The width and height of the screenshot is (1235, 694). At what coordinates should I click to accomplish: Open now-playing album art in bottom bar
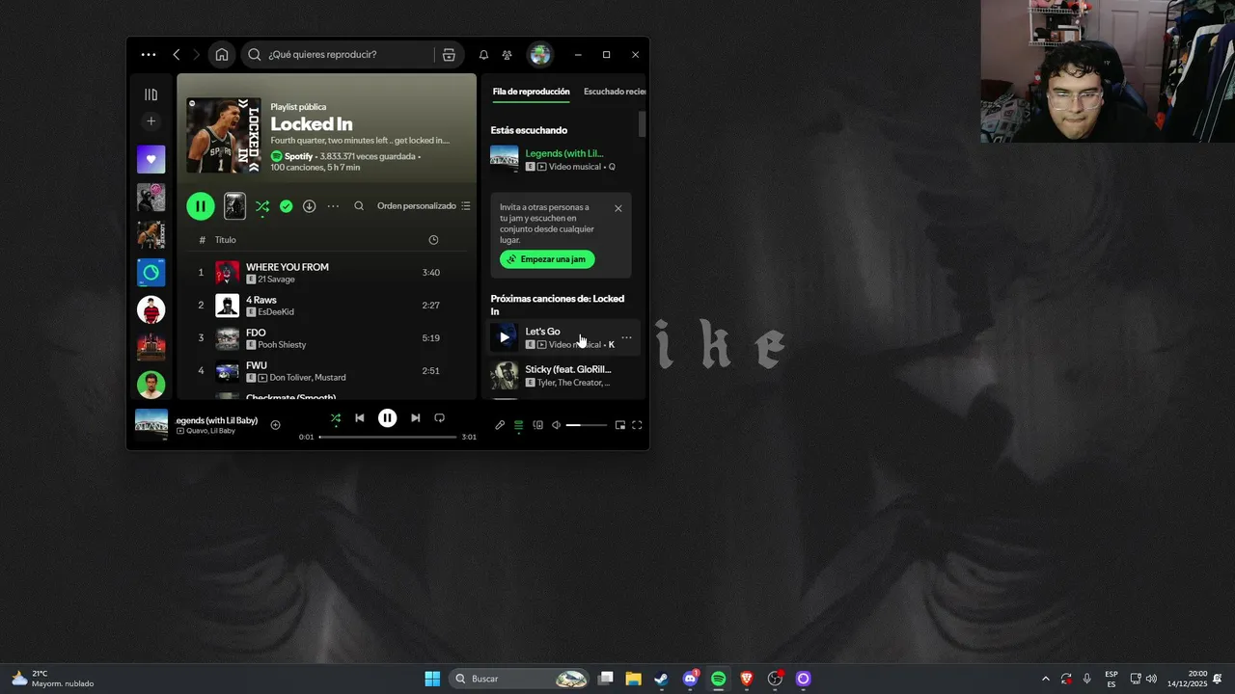pos(151,424)
